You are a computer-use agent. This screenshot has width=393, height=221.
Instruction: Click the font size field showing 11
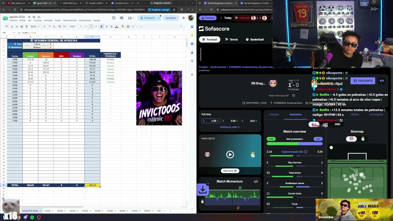point(91,26)
